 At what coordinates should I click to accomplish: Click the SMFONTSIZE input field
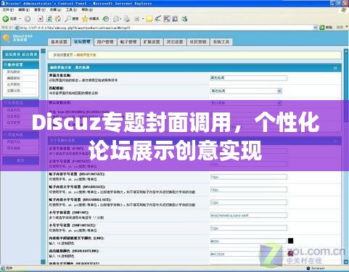249,228
